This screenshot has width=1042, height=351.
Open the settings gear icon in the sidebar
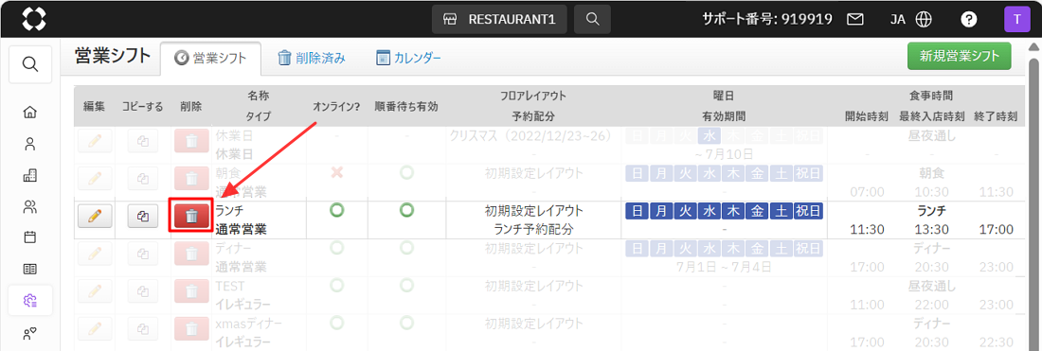[30, 301]
